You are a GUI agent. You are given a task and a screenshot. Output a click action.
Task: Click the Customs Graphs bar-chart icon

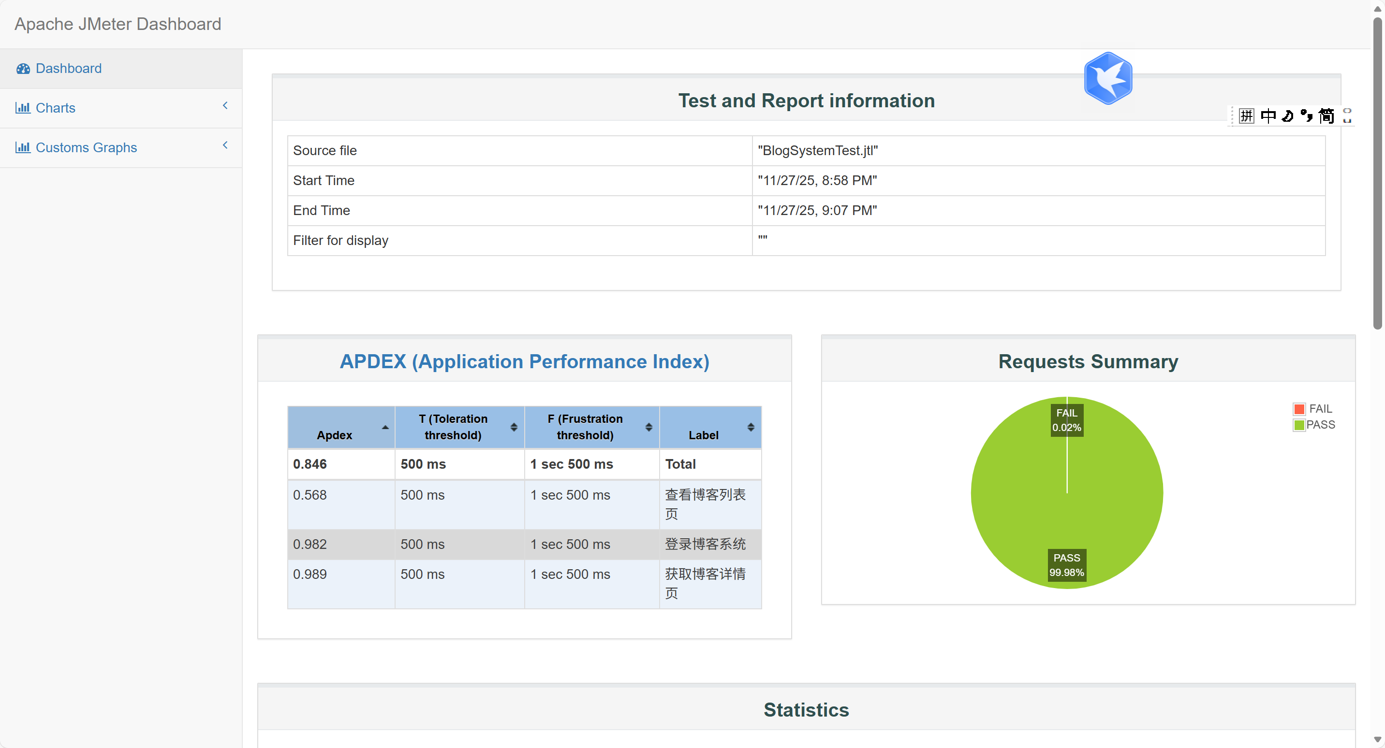[x=23, y=147]
